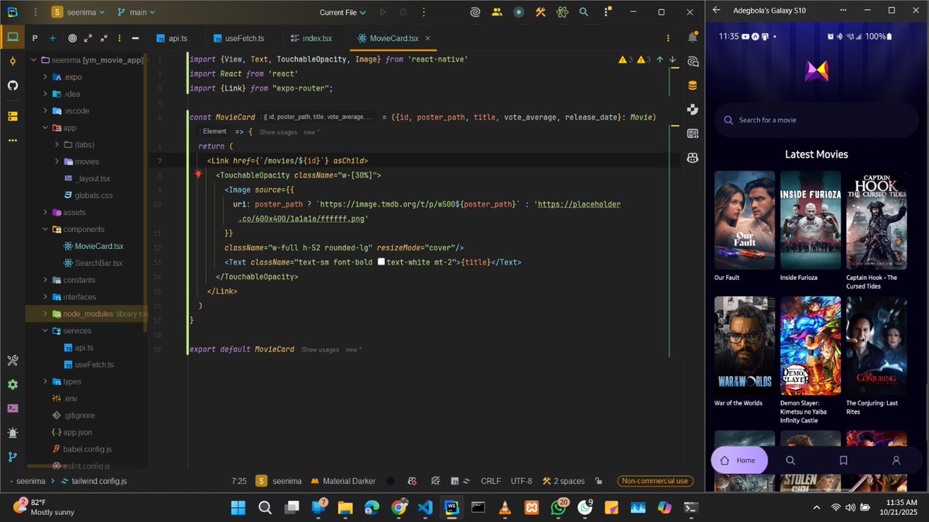Open Services tool window gear icon
Viewport: 929px width, 522px height.
12,384
